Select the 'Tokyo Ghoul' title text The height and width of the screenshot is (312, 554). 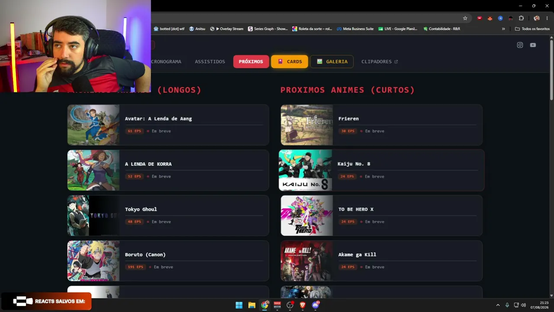141,209
